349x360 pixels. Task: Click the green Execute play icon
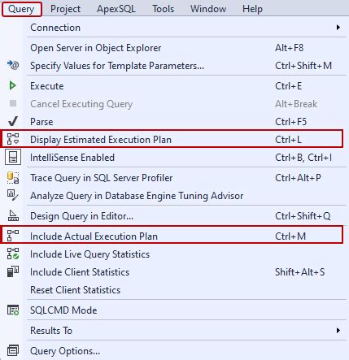12,86
